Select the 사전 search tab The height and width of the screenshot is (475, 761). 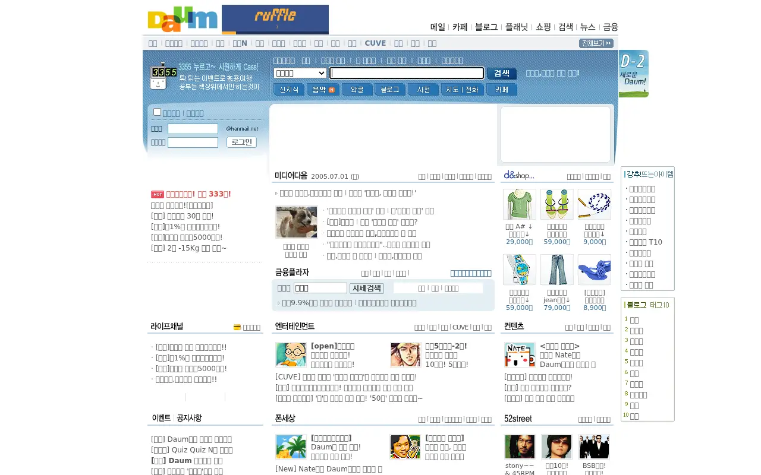coord(423,90)
